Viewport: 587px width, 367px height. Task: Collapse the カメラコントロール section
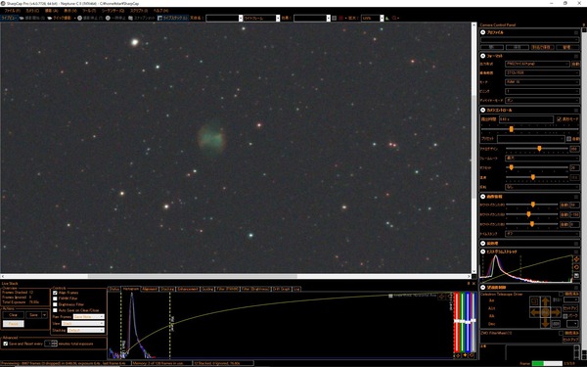[483, 110]
